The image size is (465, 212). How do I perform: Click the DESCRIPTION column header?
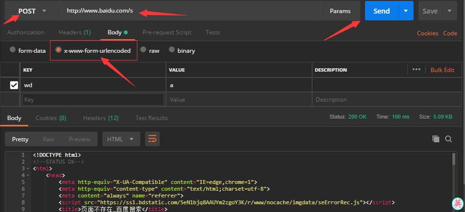click(x=331, y=70)
